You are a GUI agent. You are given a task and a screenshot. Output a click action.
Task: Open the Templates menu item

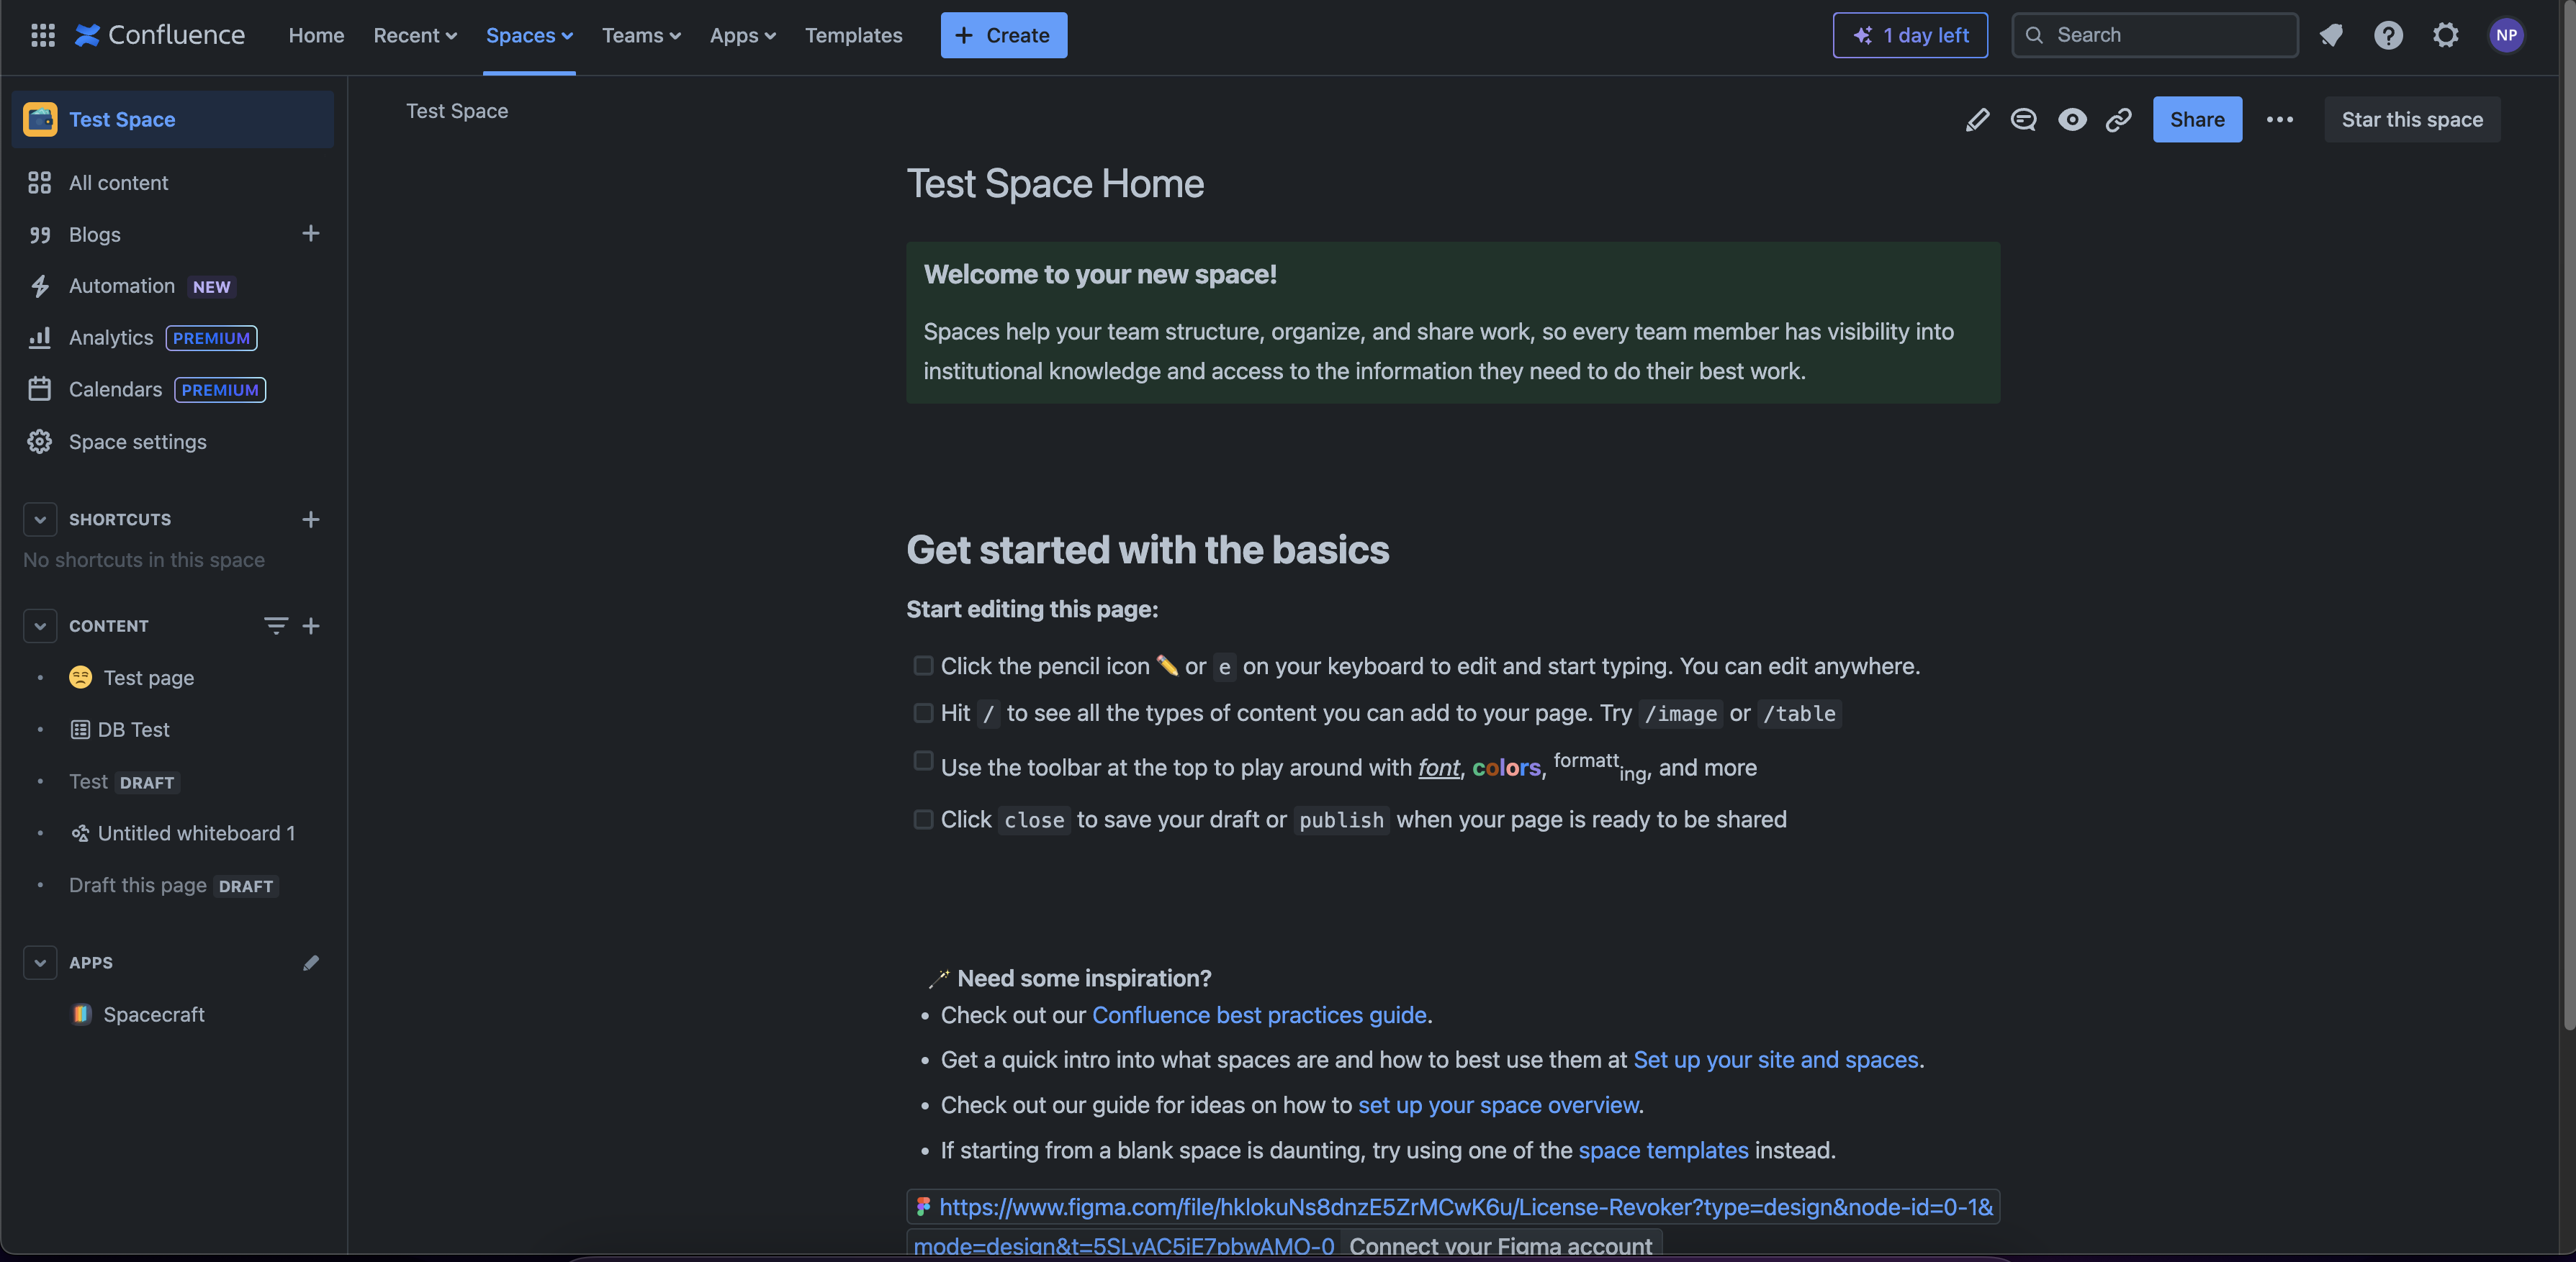[x=853, y=35]
